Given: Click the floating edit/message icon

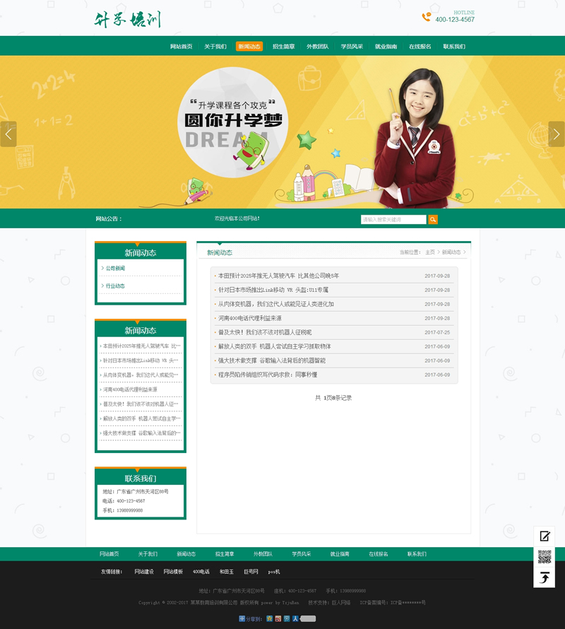Looking at the screenshot, I should 545,536.
